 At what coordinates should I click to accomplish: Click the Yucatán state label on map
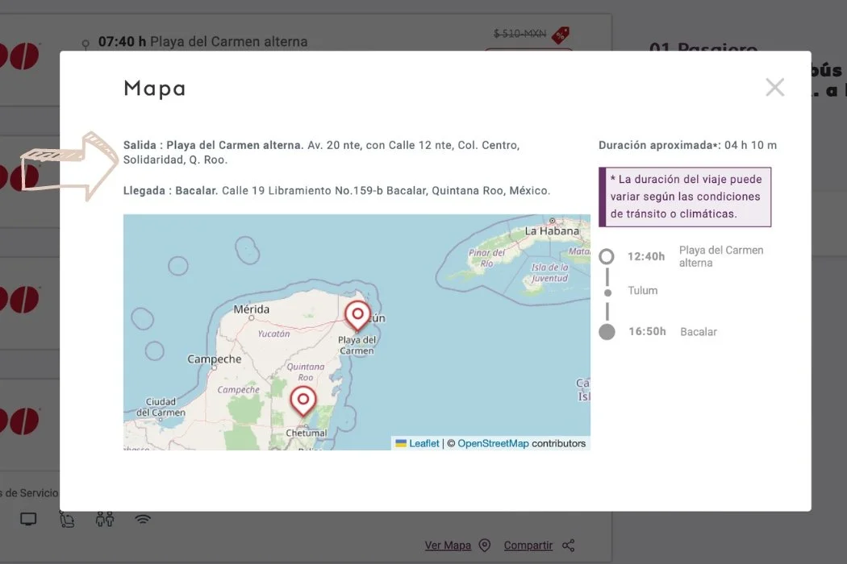(273, 334)
